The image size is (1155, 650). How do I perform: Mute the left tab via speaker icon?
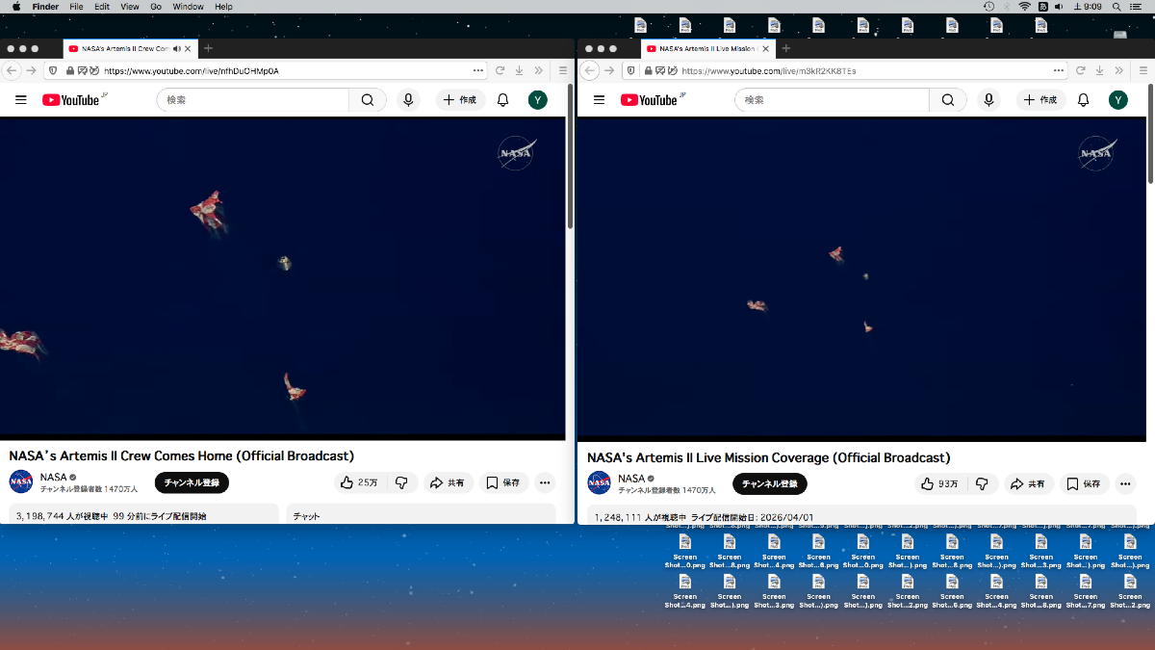click(x=177, y=48)
